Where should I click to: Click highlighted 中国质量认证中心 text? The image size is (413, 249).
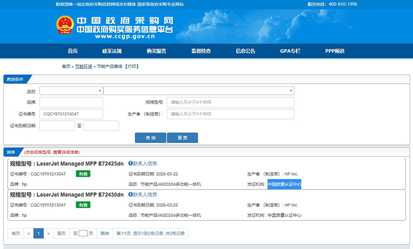[284, 184]
